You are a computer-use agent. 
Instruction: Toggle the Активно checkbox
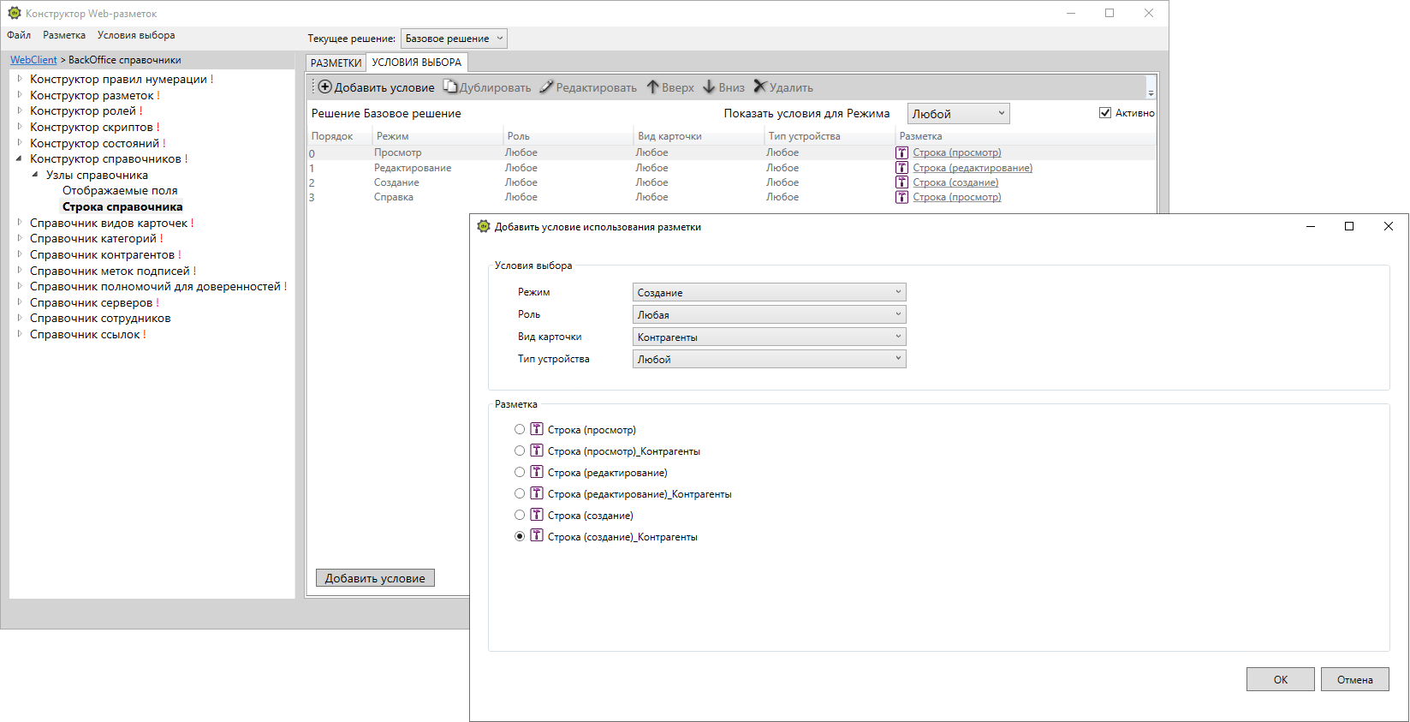tap(1105, 113)
